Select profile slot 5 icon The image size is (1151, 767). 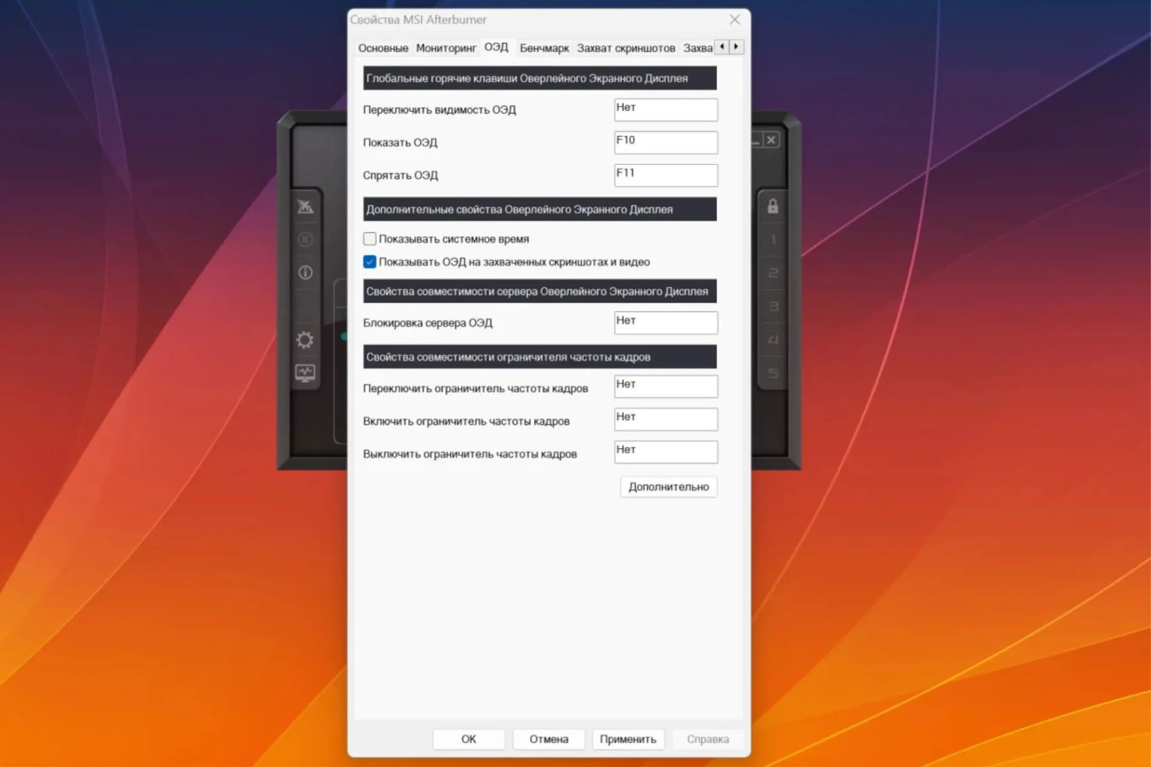tap(773, 373)
